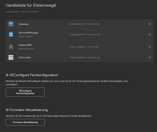This screenshot has width=157, height=132.
Task: Click the VE.Bus System subtitle
Action: (26, 36)
